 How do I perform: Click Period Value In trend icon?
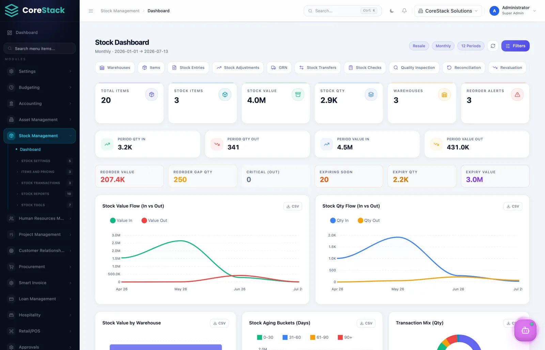(x=327, y=144)
